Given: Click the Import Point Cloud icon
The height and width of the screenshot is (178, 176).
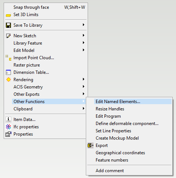Looking at the screenshot, I should click(8, 58).
